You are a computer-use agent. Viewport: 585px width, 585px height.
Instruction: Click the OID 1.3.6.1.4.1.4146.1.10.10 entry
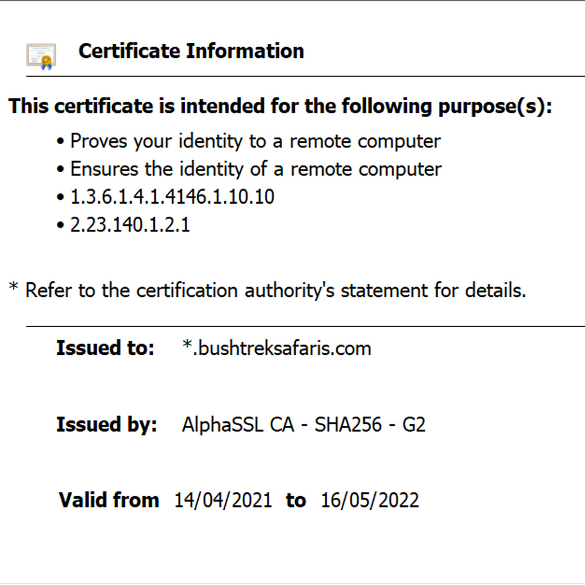[x=172, y=197]
